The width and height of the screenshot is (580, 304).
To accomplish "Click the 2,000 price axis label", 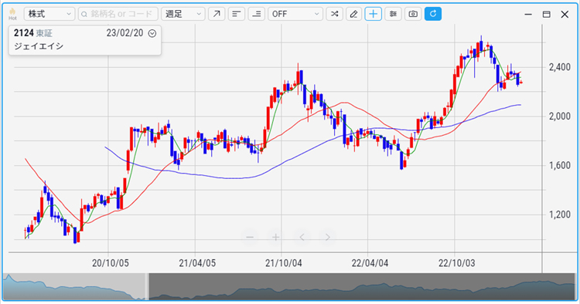I will pos(560,117).
